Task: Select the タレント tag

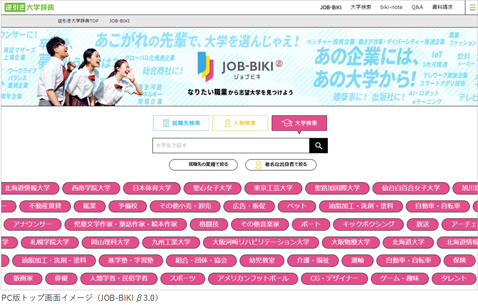Action: tap(454, 278)
